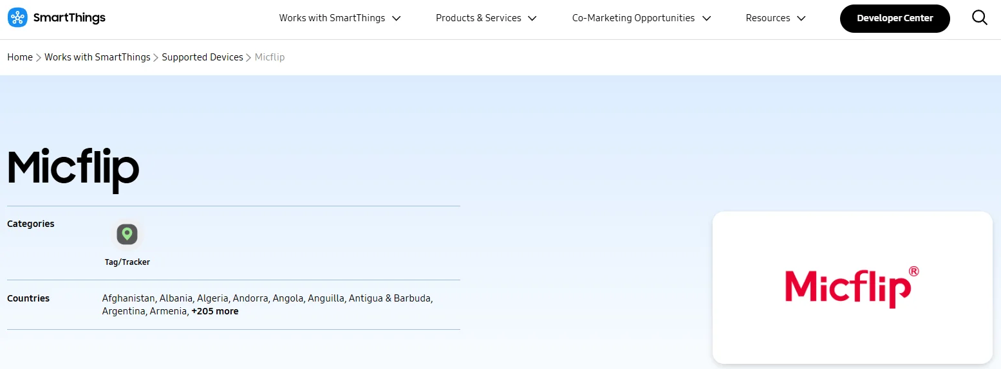Open Co-Marketing Opportunities menu
This screenshot has width=1001, height=369.
point(641,18)
